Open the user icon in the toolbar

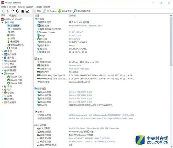(x=23, y=11)
